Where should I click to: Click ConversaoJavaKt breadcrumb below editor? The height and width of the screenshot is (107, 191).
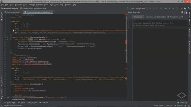click(19, 100)
